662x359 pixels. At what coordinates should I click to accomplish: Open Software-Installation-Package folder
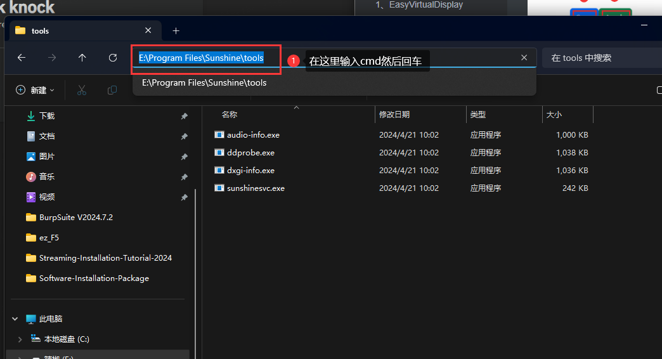pyautogui.click(x=94, y=278)
